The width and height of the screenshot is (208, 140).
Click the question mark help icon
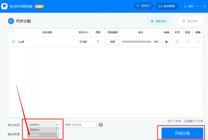[x=101, y=125]
